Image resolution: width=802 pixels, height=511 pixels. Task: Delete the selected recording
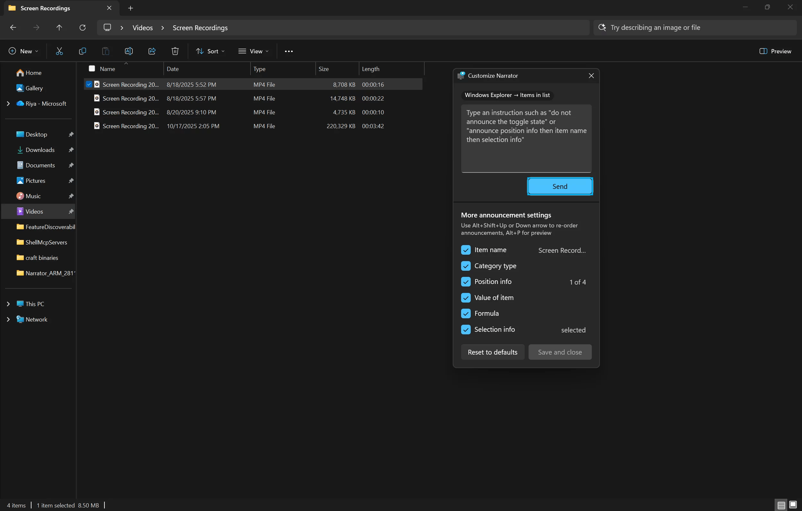tap(175, 51)
